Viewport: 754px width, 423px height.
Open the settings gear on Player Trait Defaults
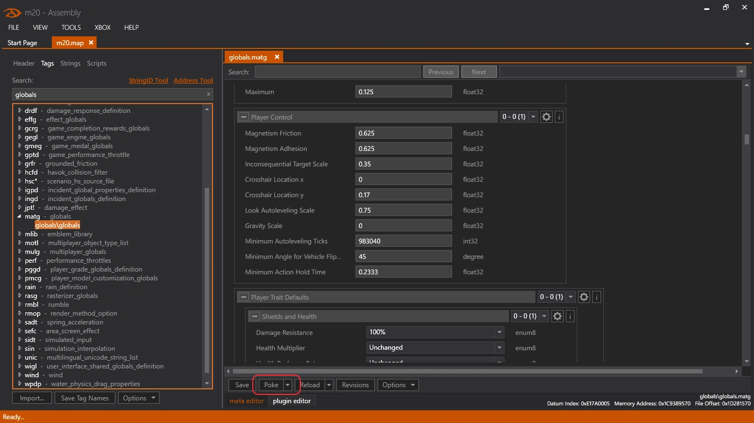click(x=584, y=297)
